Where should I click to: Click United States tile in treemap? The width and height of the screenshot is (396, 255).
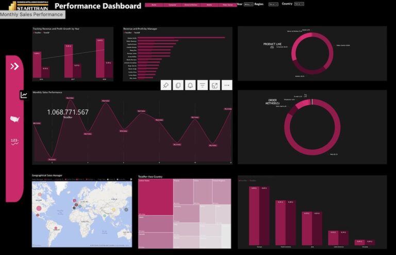(155, 197)
